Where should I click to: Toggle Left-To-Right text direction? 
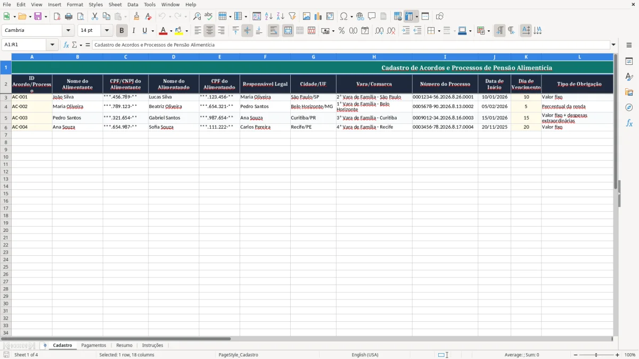499,31
